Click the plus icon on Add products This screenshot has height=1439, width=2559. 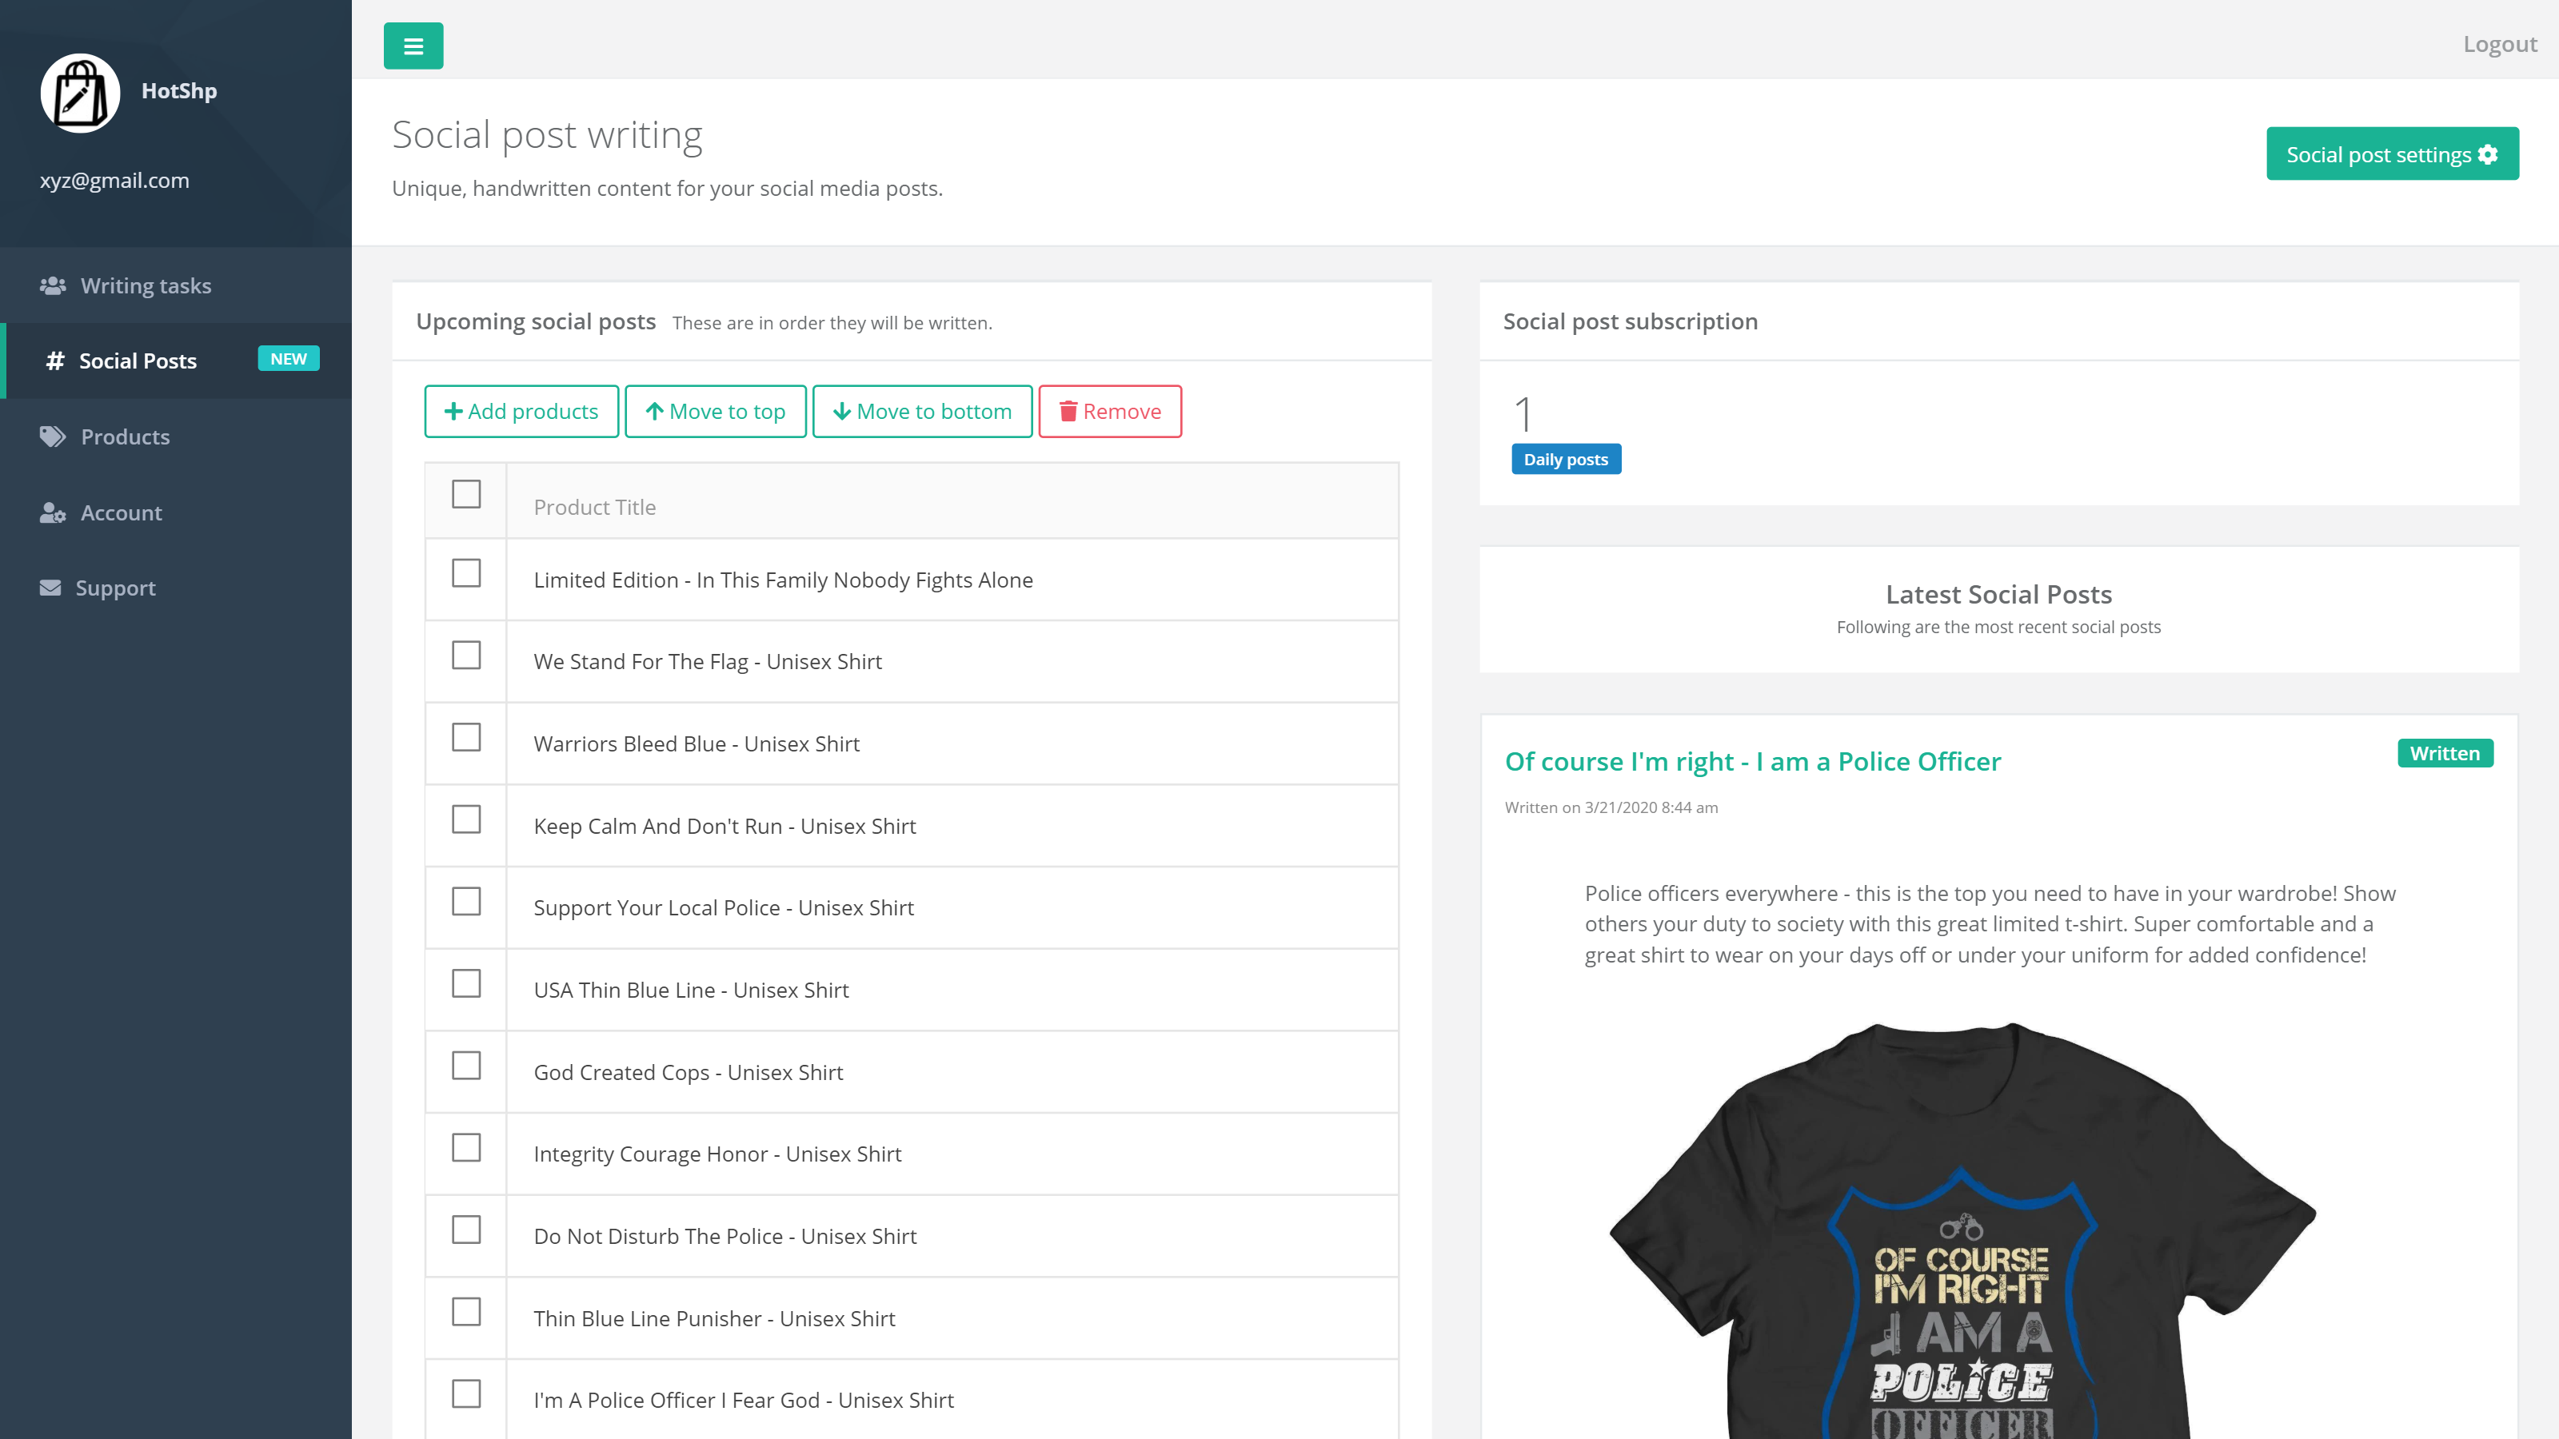[454, 410]
